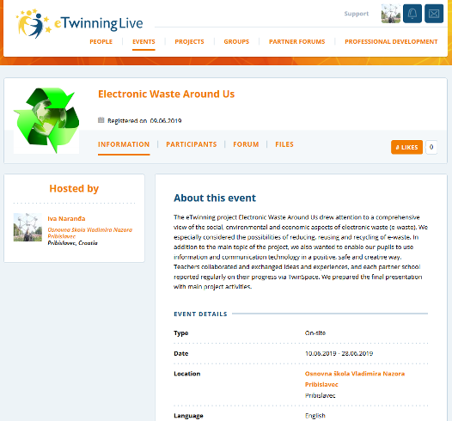Screen dimensions: 452x421
Task: Click the Event Details section heading
Action: click(x=200, y=314)
